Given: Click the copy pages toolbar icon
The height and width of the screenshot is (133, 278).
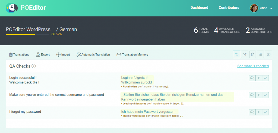Looking at the screenshot, I should (252, 54).
